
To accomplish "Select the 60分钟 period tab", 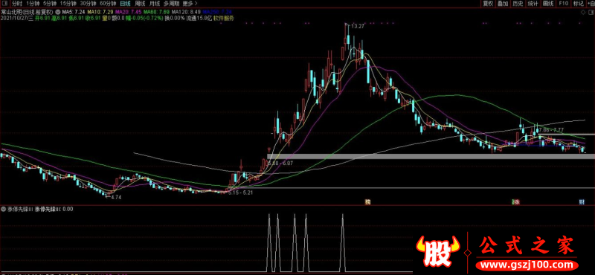I will (x=108, y=4).
